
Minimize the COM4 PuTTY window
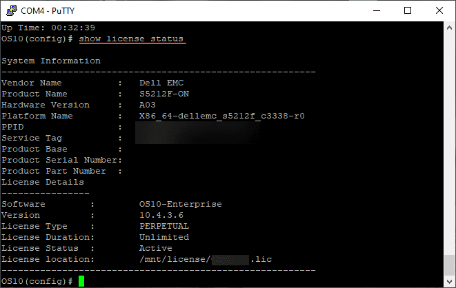click(x=376, y=10)
